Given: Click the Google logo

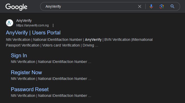Looking at the screenshot, I should 16,7.
